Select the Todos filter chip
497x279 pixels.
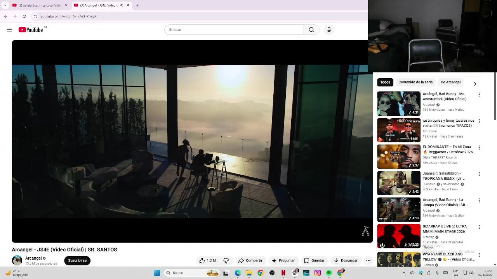pyautogui.click(x=385, y=82)
